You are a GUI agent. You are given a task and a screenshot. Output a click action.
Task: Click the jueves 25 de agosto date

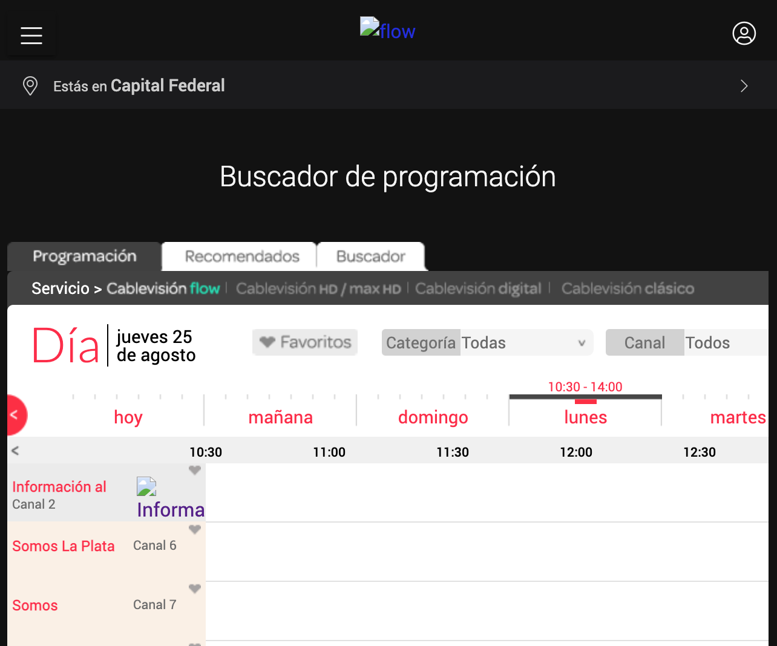156,346
